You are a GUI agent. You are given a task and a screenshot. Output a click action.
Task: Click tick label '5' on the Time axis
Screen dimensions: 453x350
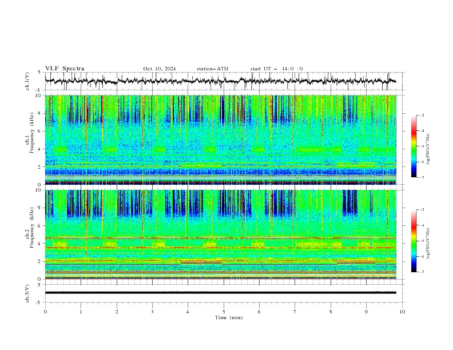coord(224,312)
